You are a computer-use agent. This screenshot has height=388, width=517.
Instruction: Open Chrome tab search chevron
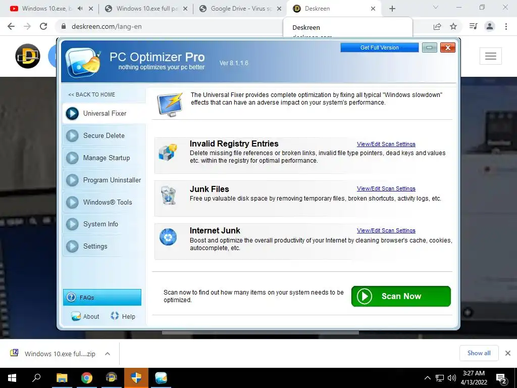[x=436, y=7]
